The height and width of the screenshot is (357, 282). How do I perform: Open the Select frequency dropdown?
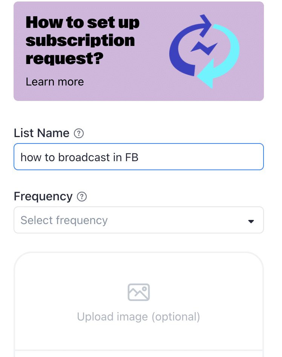(x=139, y=220)
